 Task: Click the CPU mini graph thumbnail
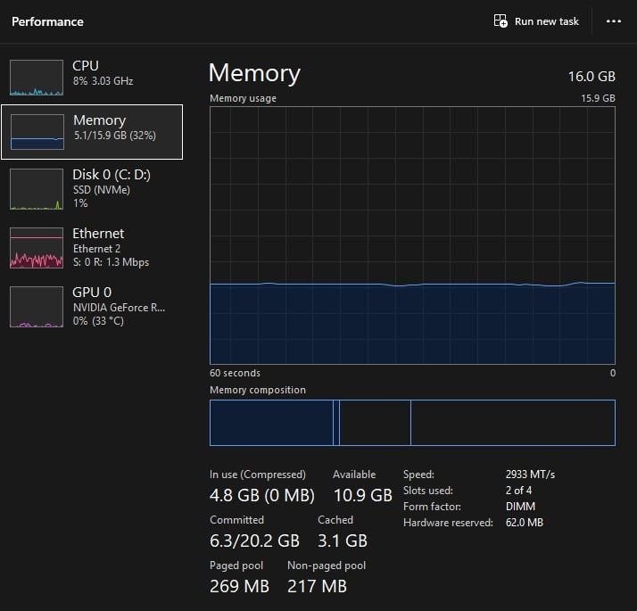(37, 78)
